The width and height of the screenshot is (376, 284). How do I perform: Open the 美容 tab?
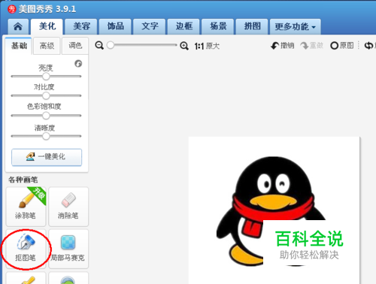click(x=81, y=26)
